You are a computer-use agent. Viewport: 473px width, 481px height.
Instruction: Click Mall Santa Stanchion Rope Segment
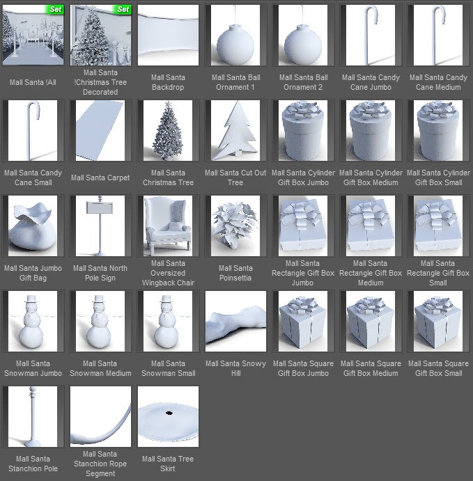tap(100, 416)
